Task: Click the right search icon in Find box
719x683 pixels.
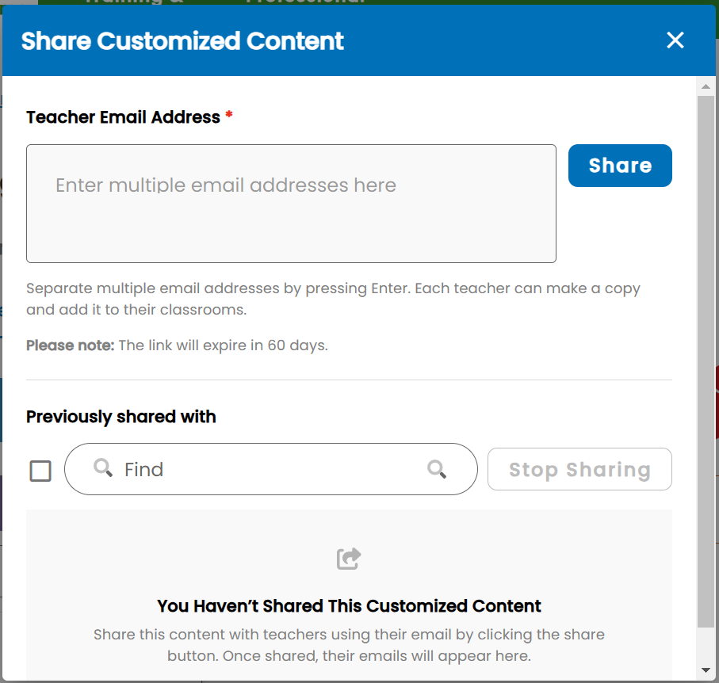Action: (437, 469)
